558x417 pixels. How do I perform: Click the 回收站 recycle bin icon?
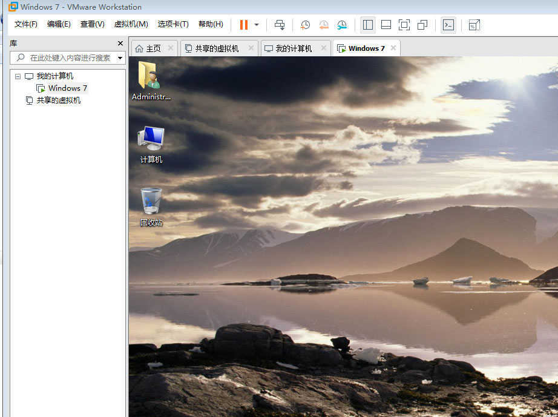click(x=151, y=207)
